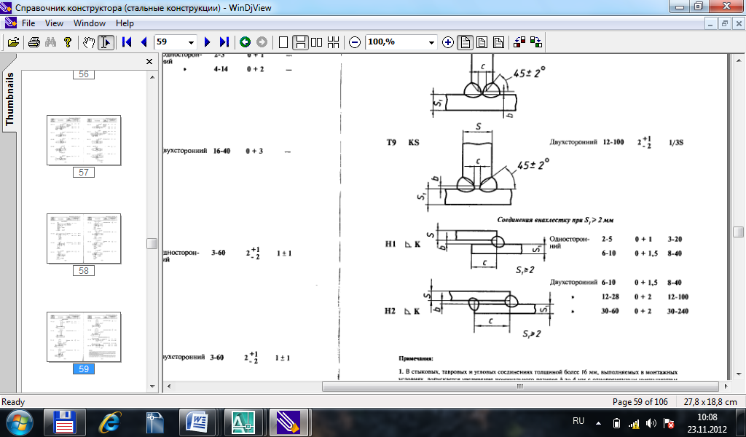Select the Hand drag tool

click(x=89, y=42)
